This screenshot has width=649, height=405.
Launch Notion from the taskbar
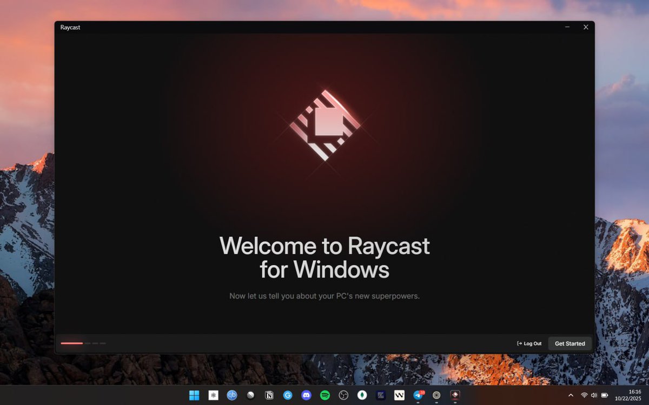coord(269,395)
